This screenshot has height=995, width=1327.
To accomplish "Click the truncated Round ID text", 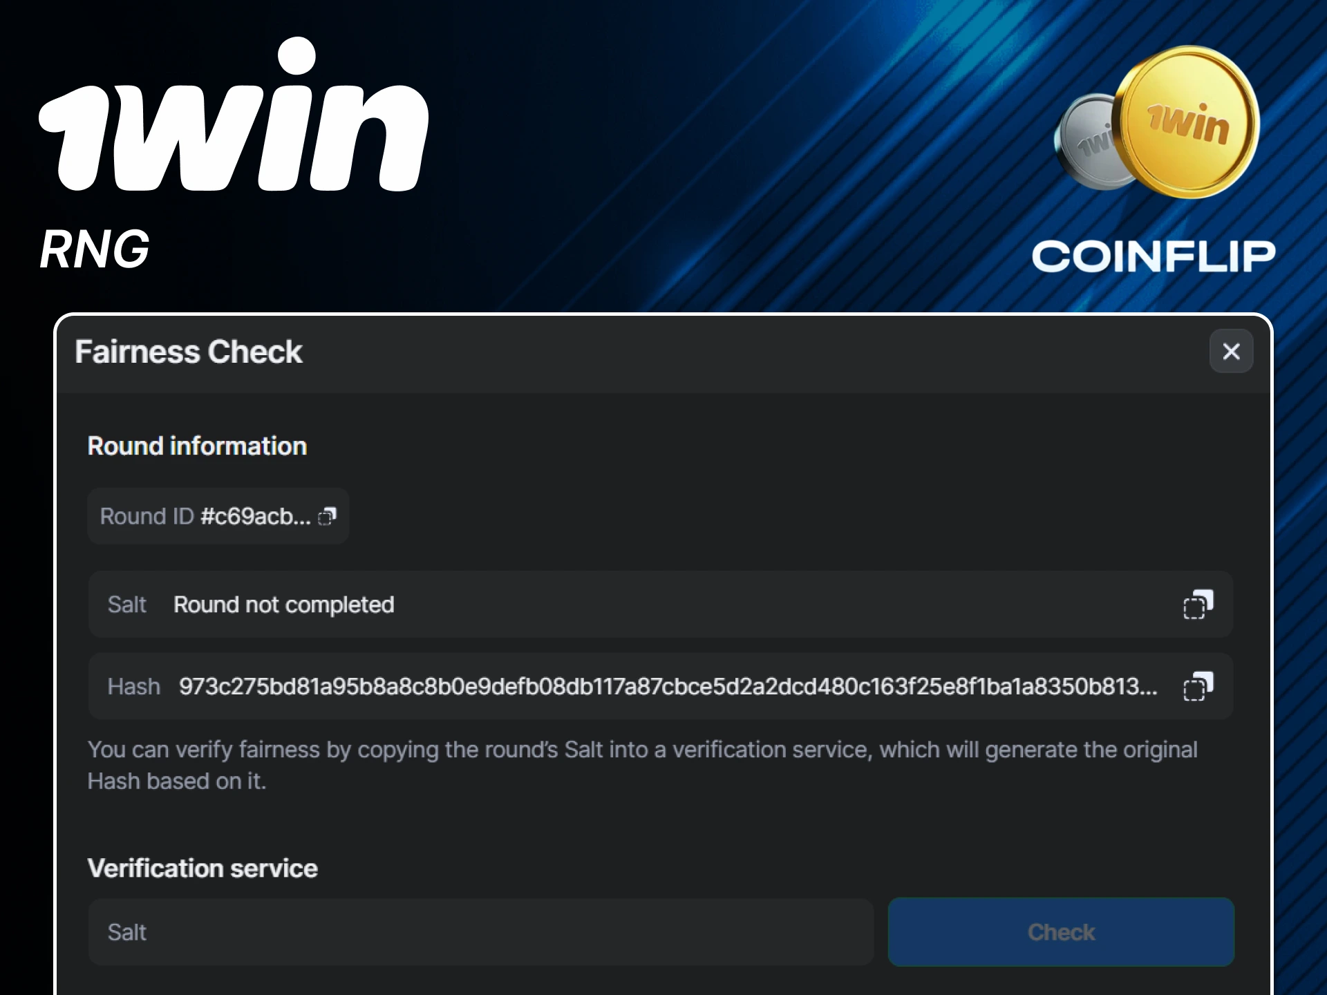I will pos(256,516).
